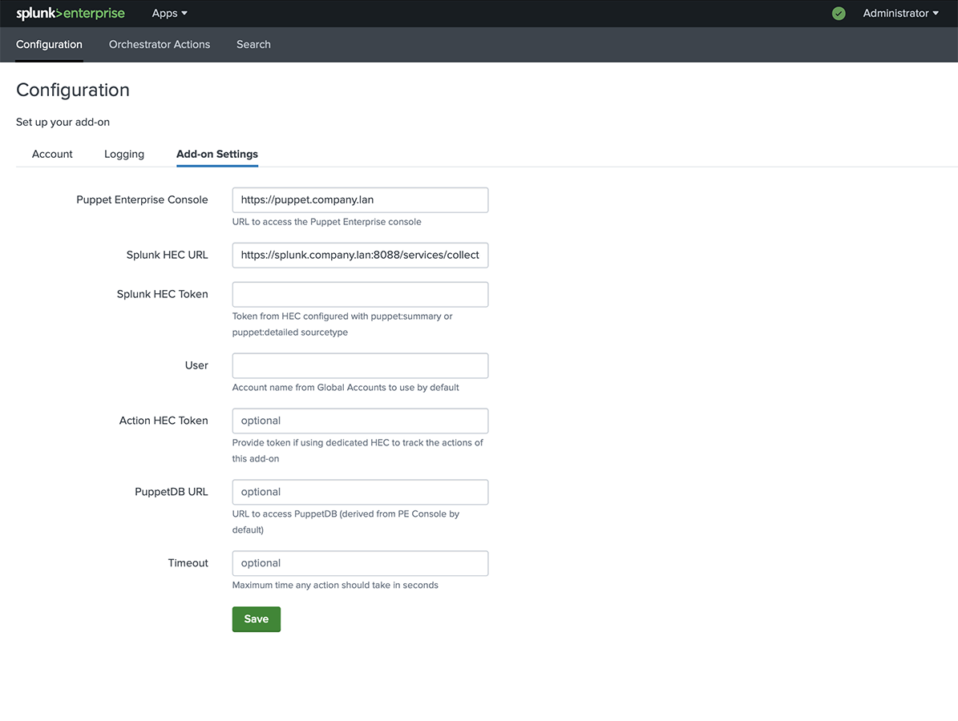Viewport: 958px width, 721px height.
Task: Select the Add-on Settings tab
Action: tap(217, 154)
